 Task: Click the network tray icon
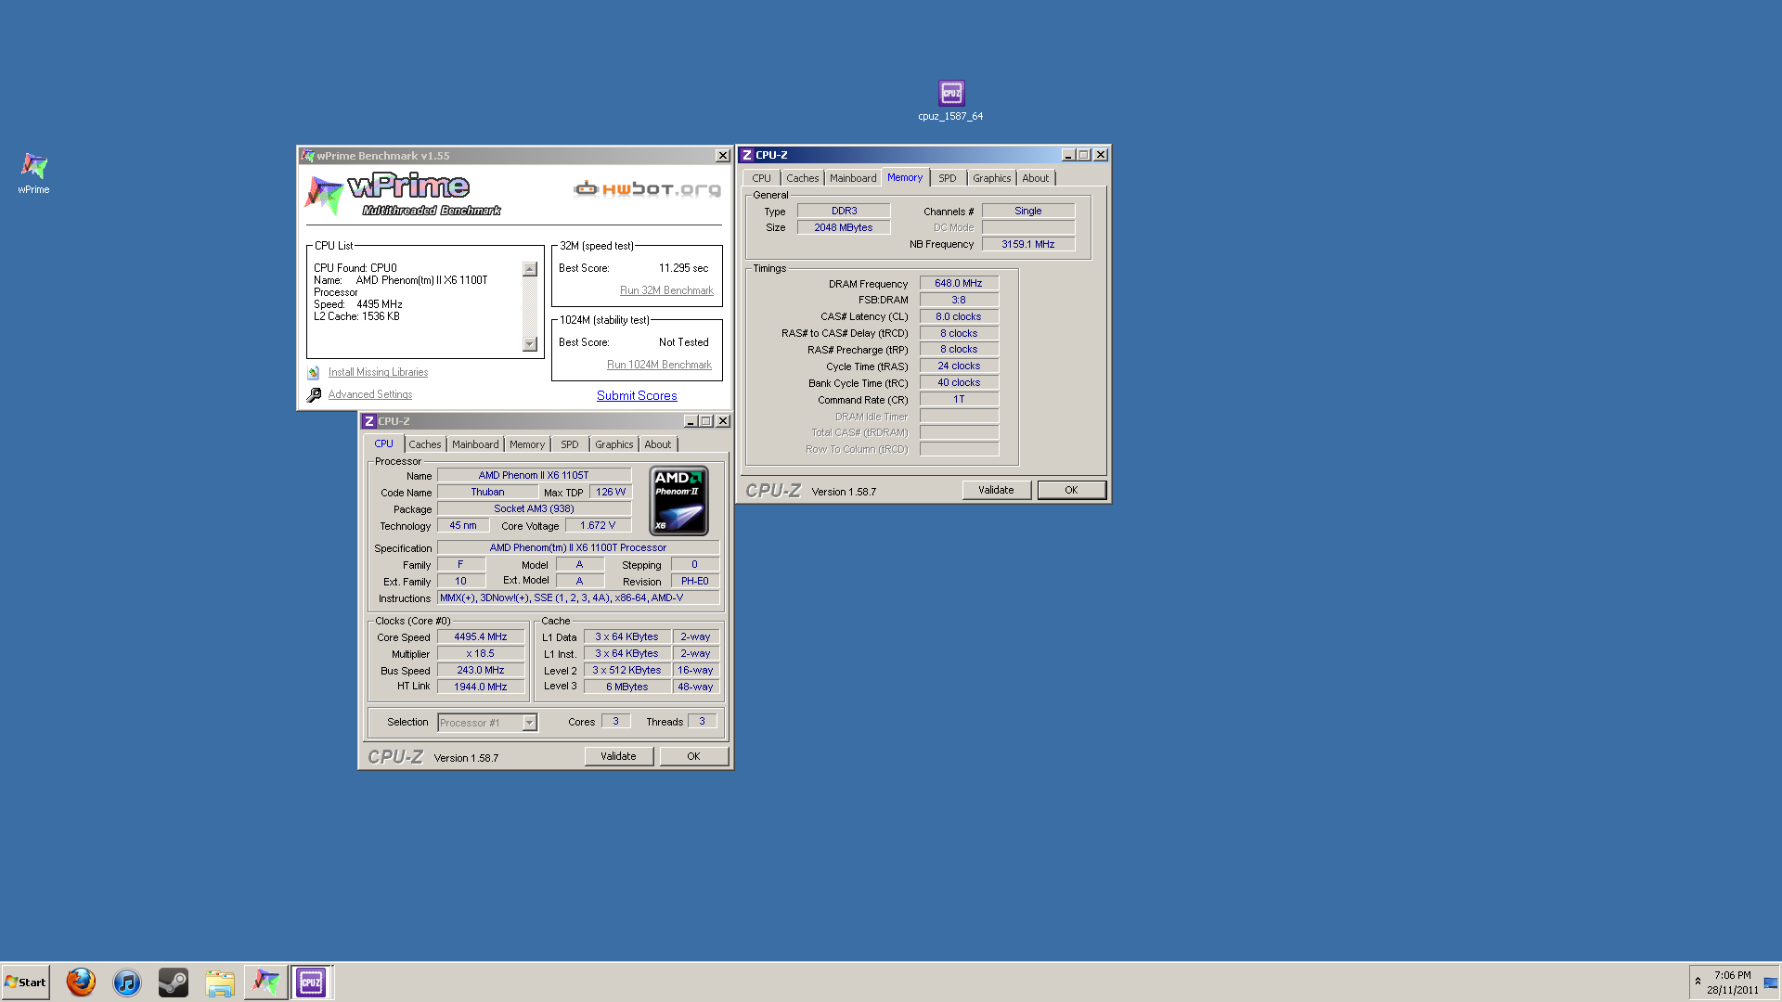pyautogui.click(x=1770, y=983)
